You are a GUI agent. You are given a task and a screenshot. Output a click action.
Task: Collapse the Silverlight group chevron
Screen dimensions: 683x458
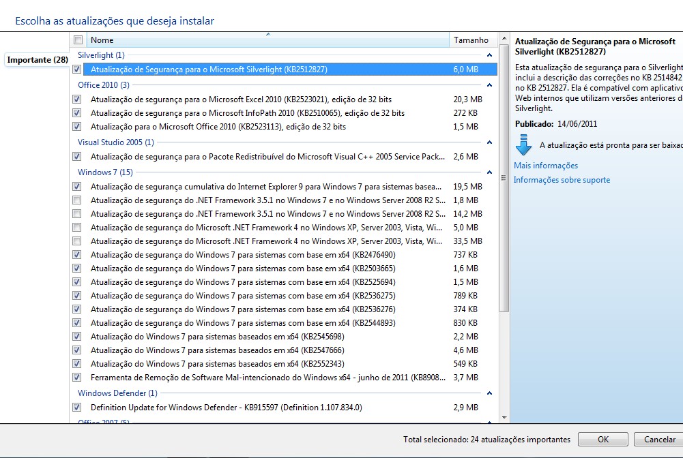pos(489,55)
